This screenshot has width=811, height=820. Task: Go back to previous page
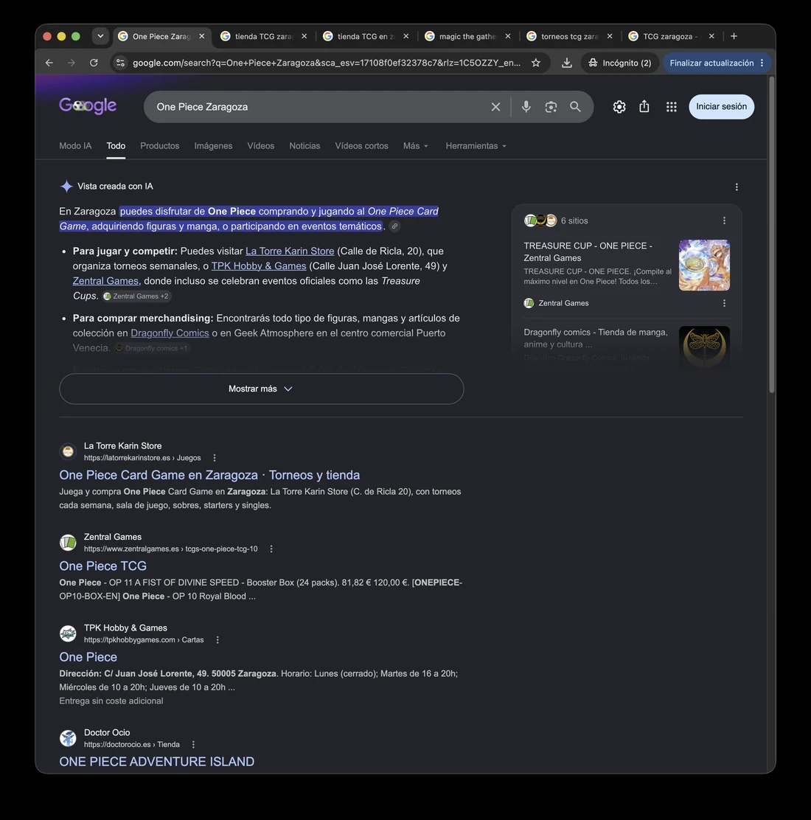(49, 63)
